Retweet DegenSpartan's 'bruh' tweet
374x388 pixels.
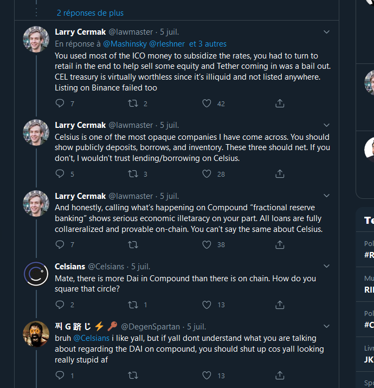pyautogui.click(x=133, y=375)
